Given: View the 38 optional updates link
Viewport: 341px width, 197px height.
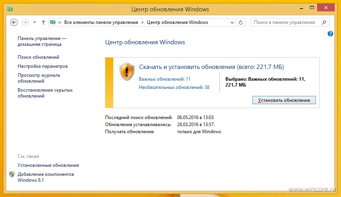Looking at the screenshot, I should (x=174, y=87).
